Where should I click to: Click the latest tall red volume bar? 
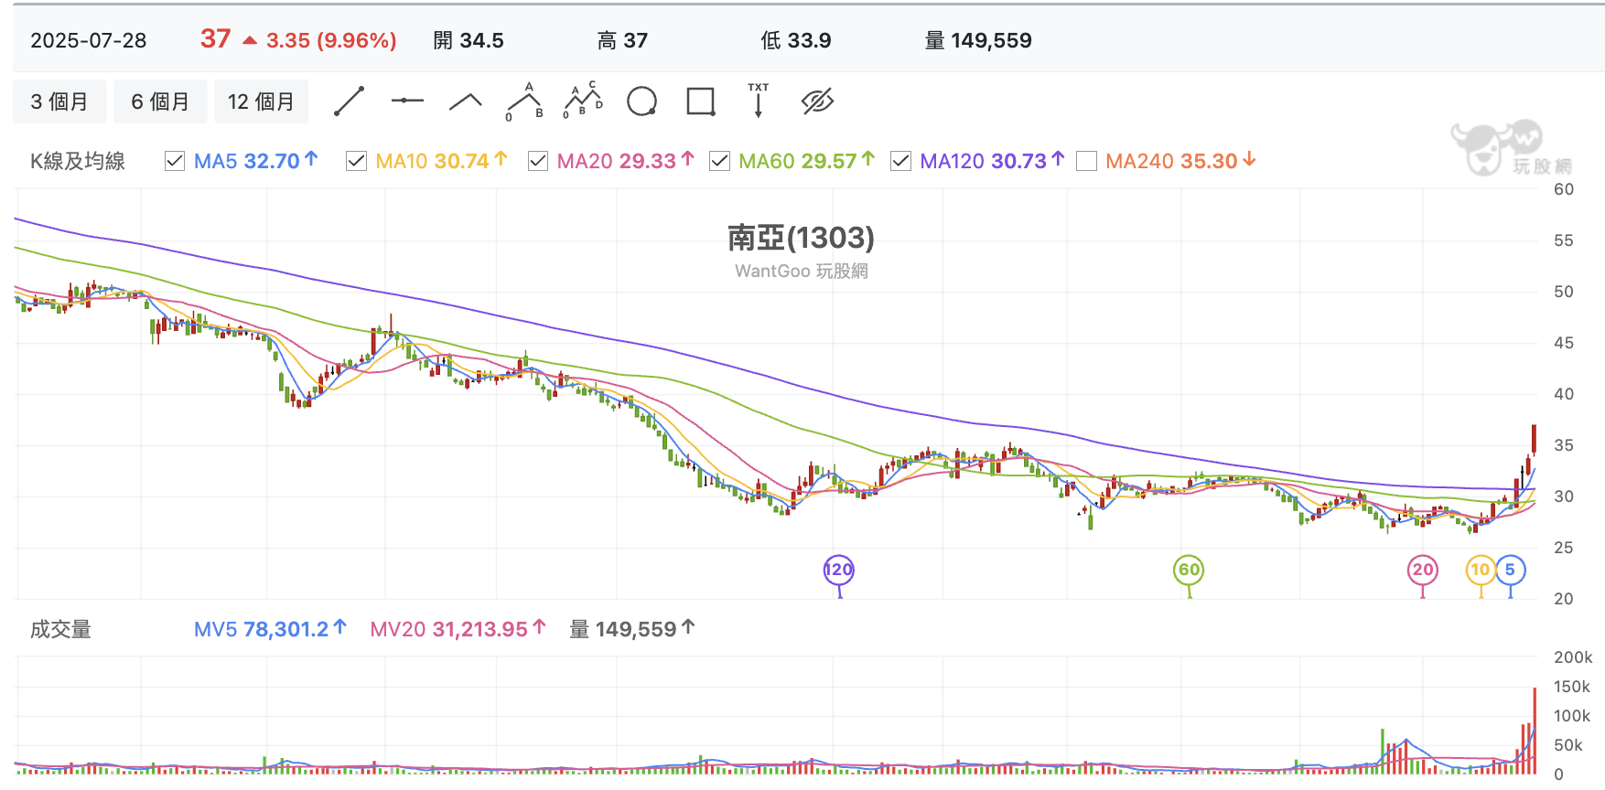pyautogui.click(x=1535, y=731)
